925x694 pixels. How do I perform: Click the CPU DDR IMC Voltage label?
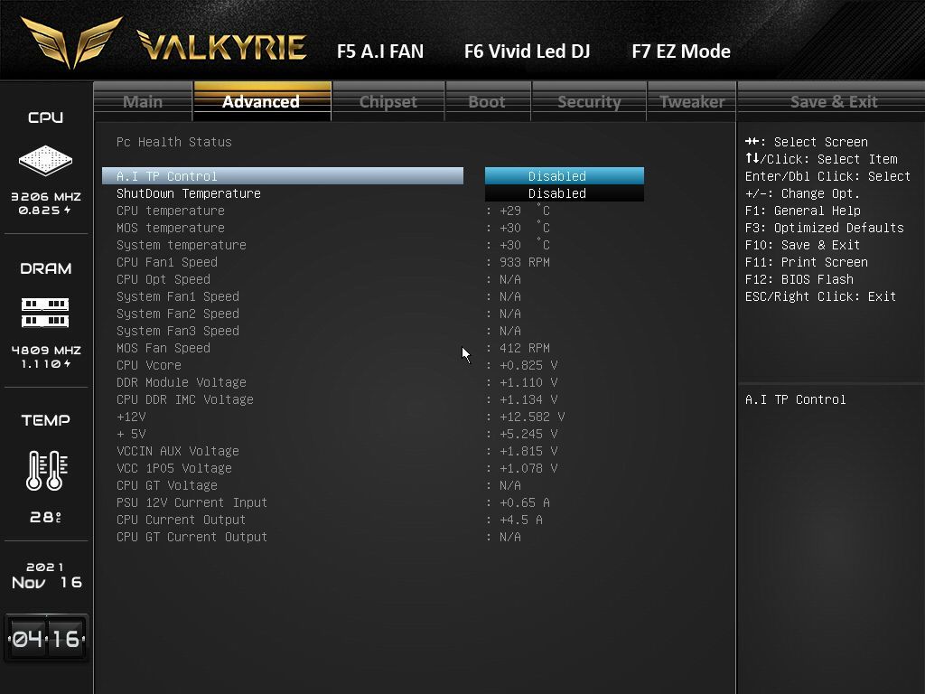coord(184,399)
